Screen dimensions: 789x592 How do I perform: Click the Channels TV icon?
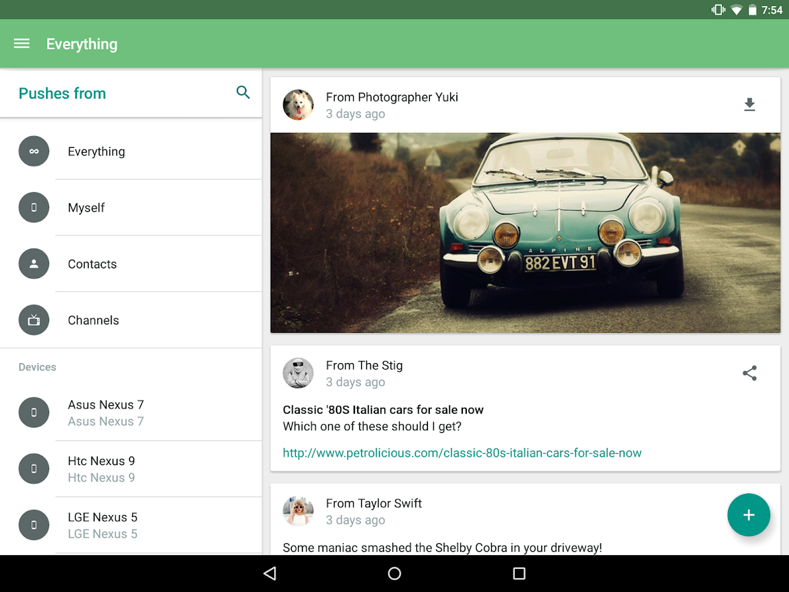[34, 320]
